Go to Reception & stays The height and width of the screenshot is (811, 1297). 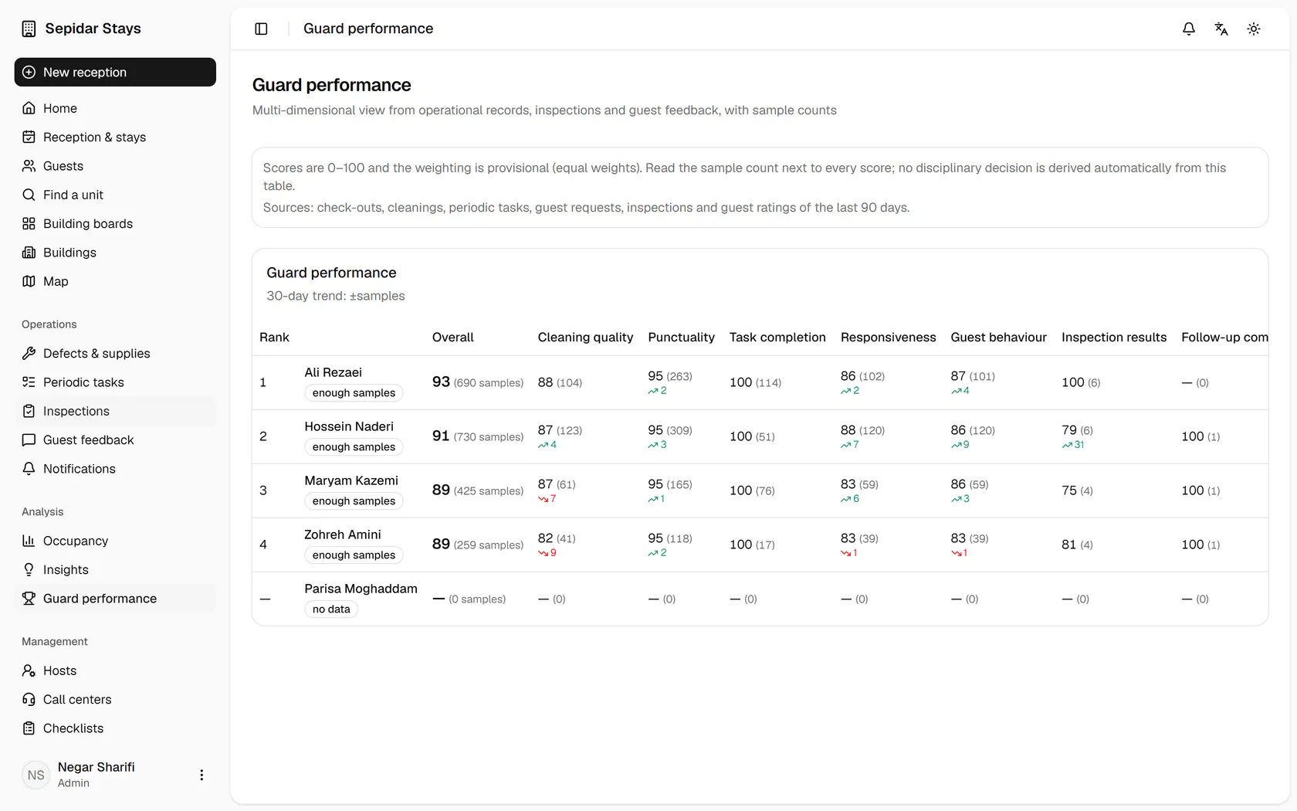[115, 137]
